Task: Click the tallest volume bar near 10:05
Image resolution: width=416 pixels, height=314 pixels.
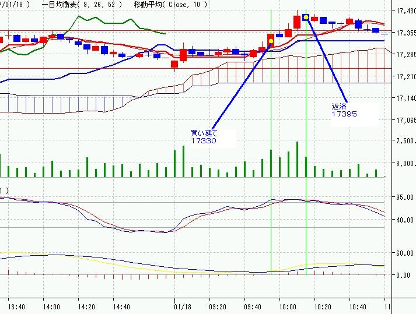Action: click(x=297, y=159)
